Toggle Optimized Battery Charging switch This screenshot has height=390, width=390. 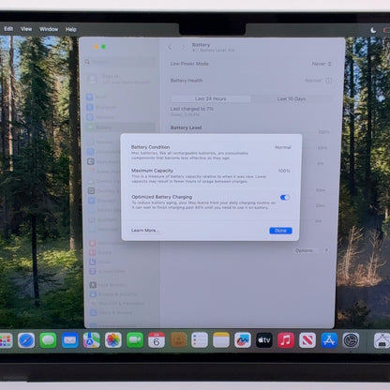[x=285, y=197]
